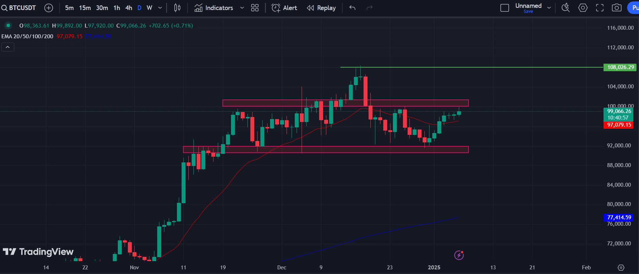Select the upper pink resistance rectangle

click(x=345, y=103)
